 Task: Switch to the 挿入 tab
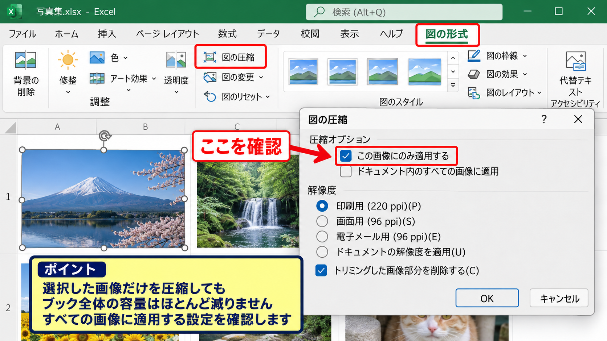(x=107, y=34)
